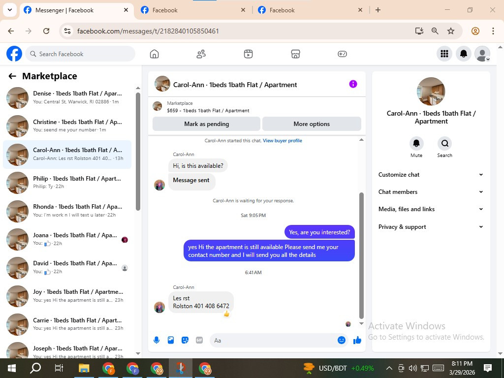Click More options button
Viewport: 504px width, 378px height.
[x=312, y=124]
